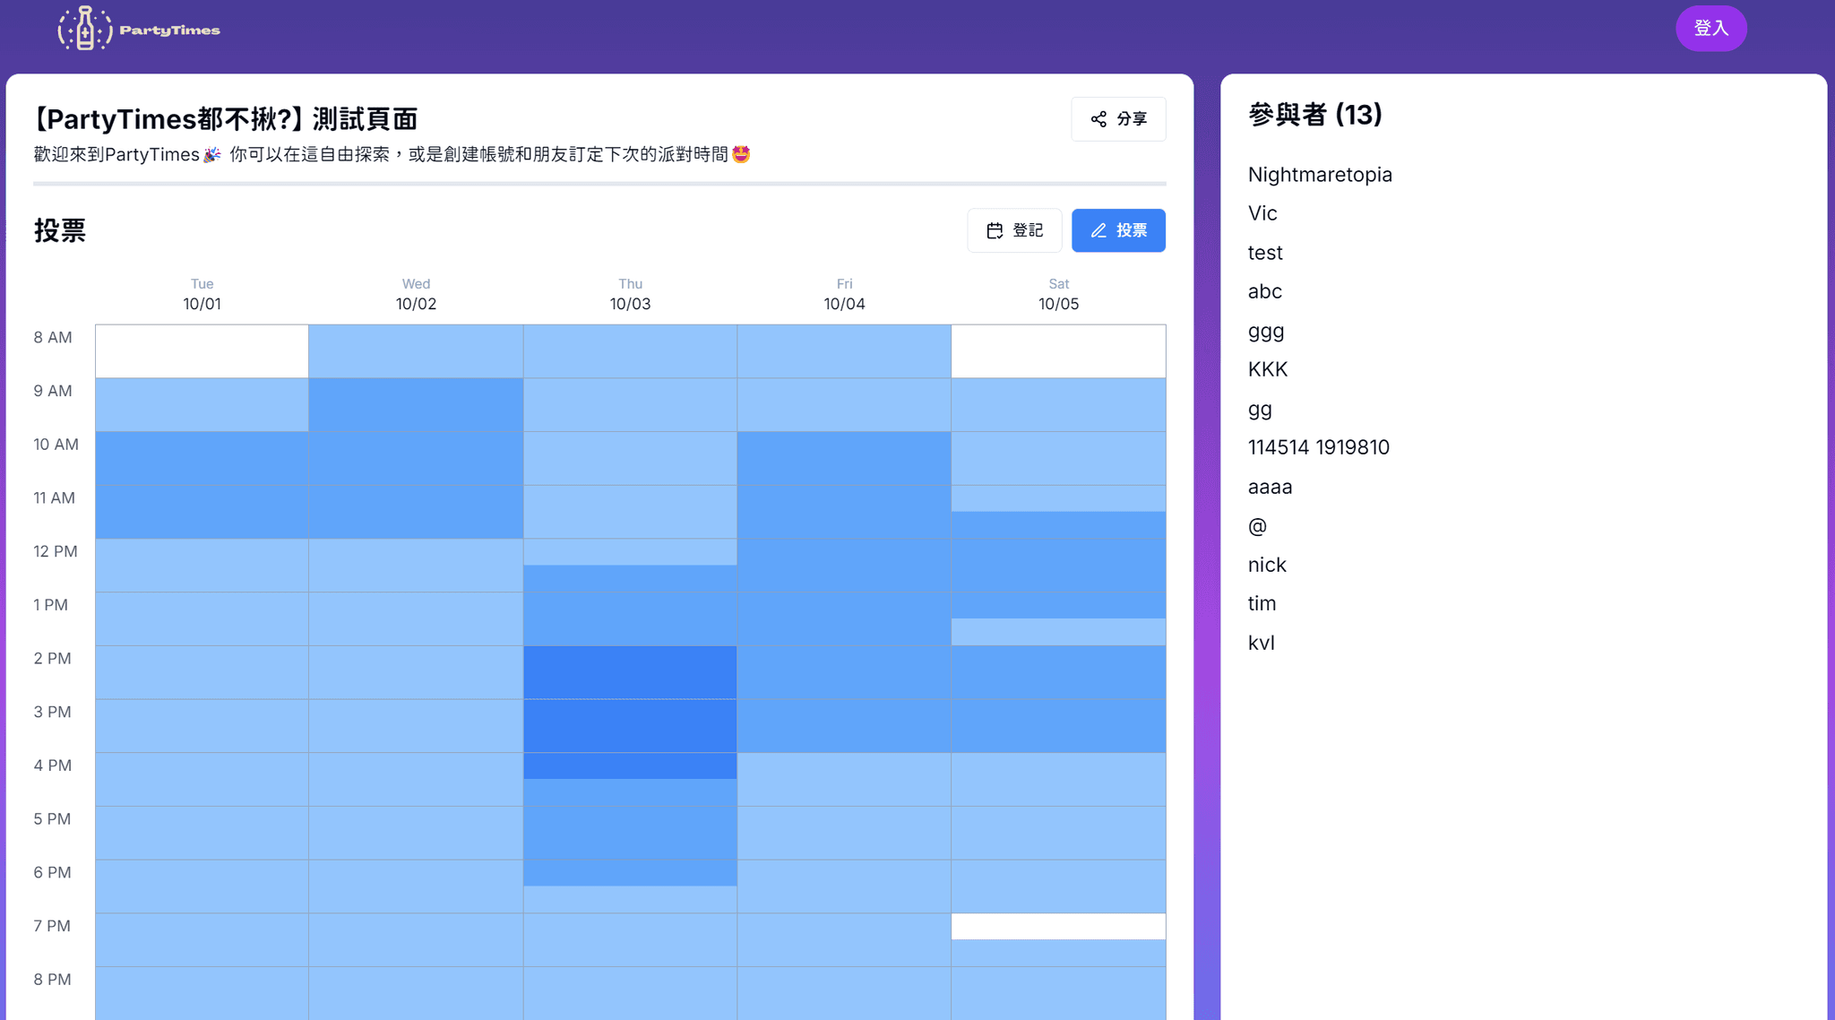Viewport: 1835px width, 1020px height.
Task: Select participant kvl
Action: tap(1262, 643)
